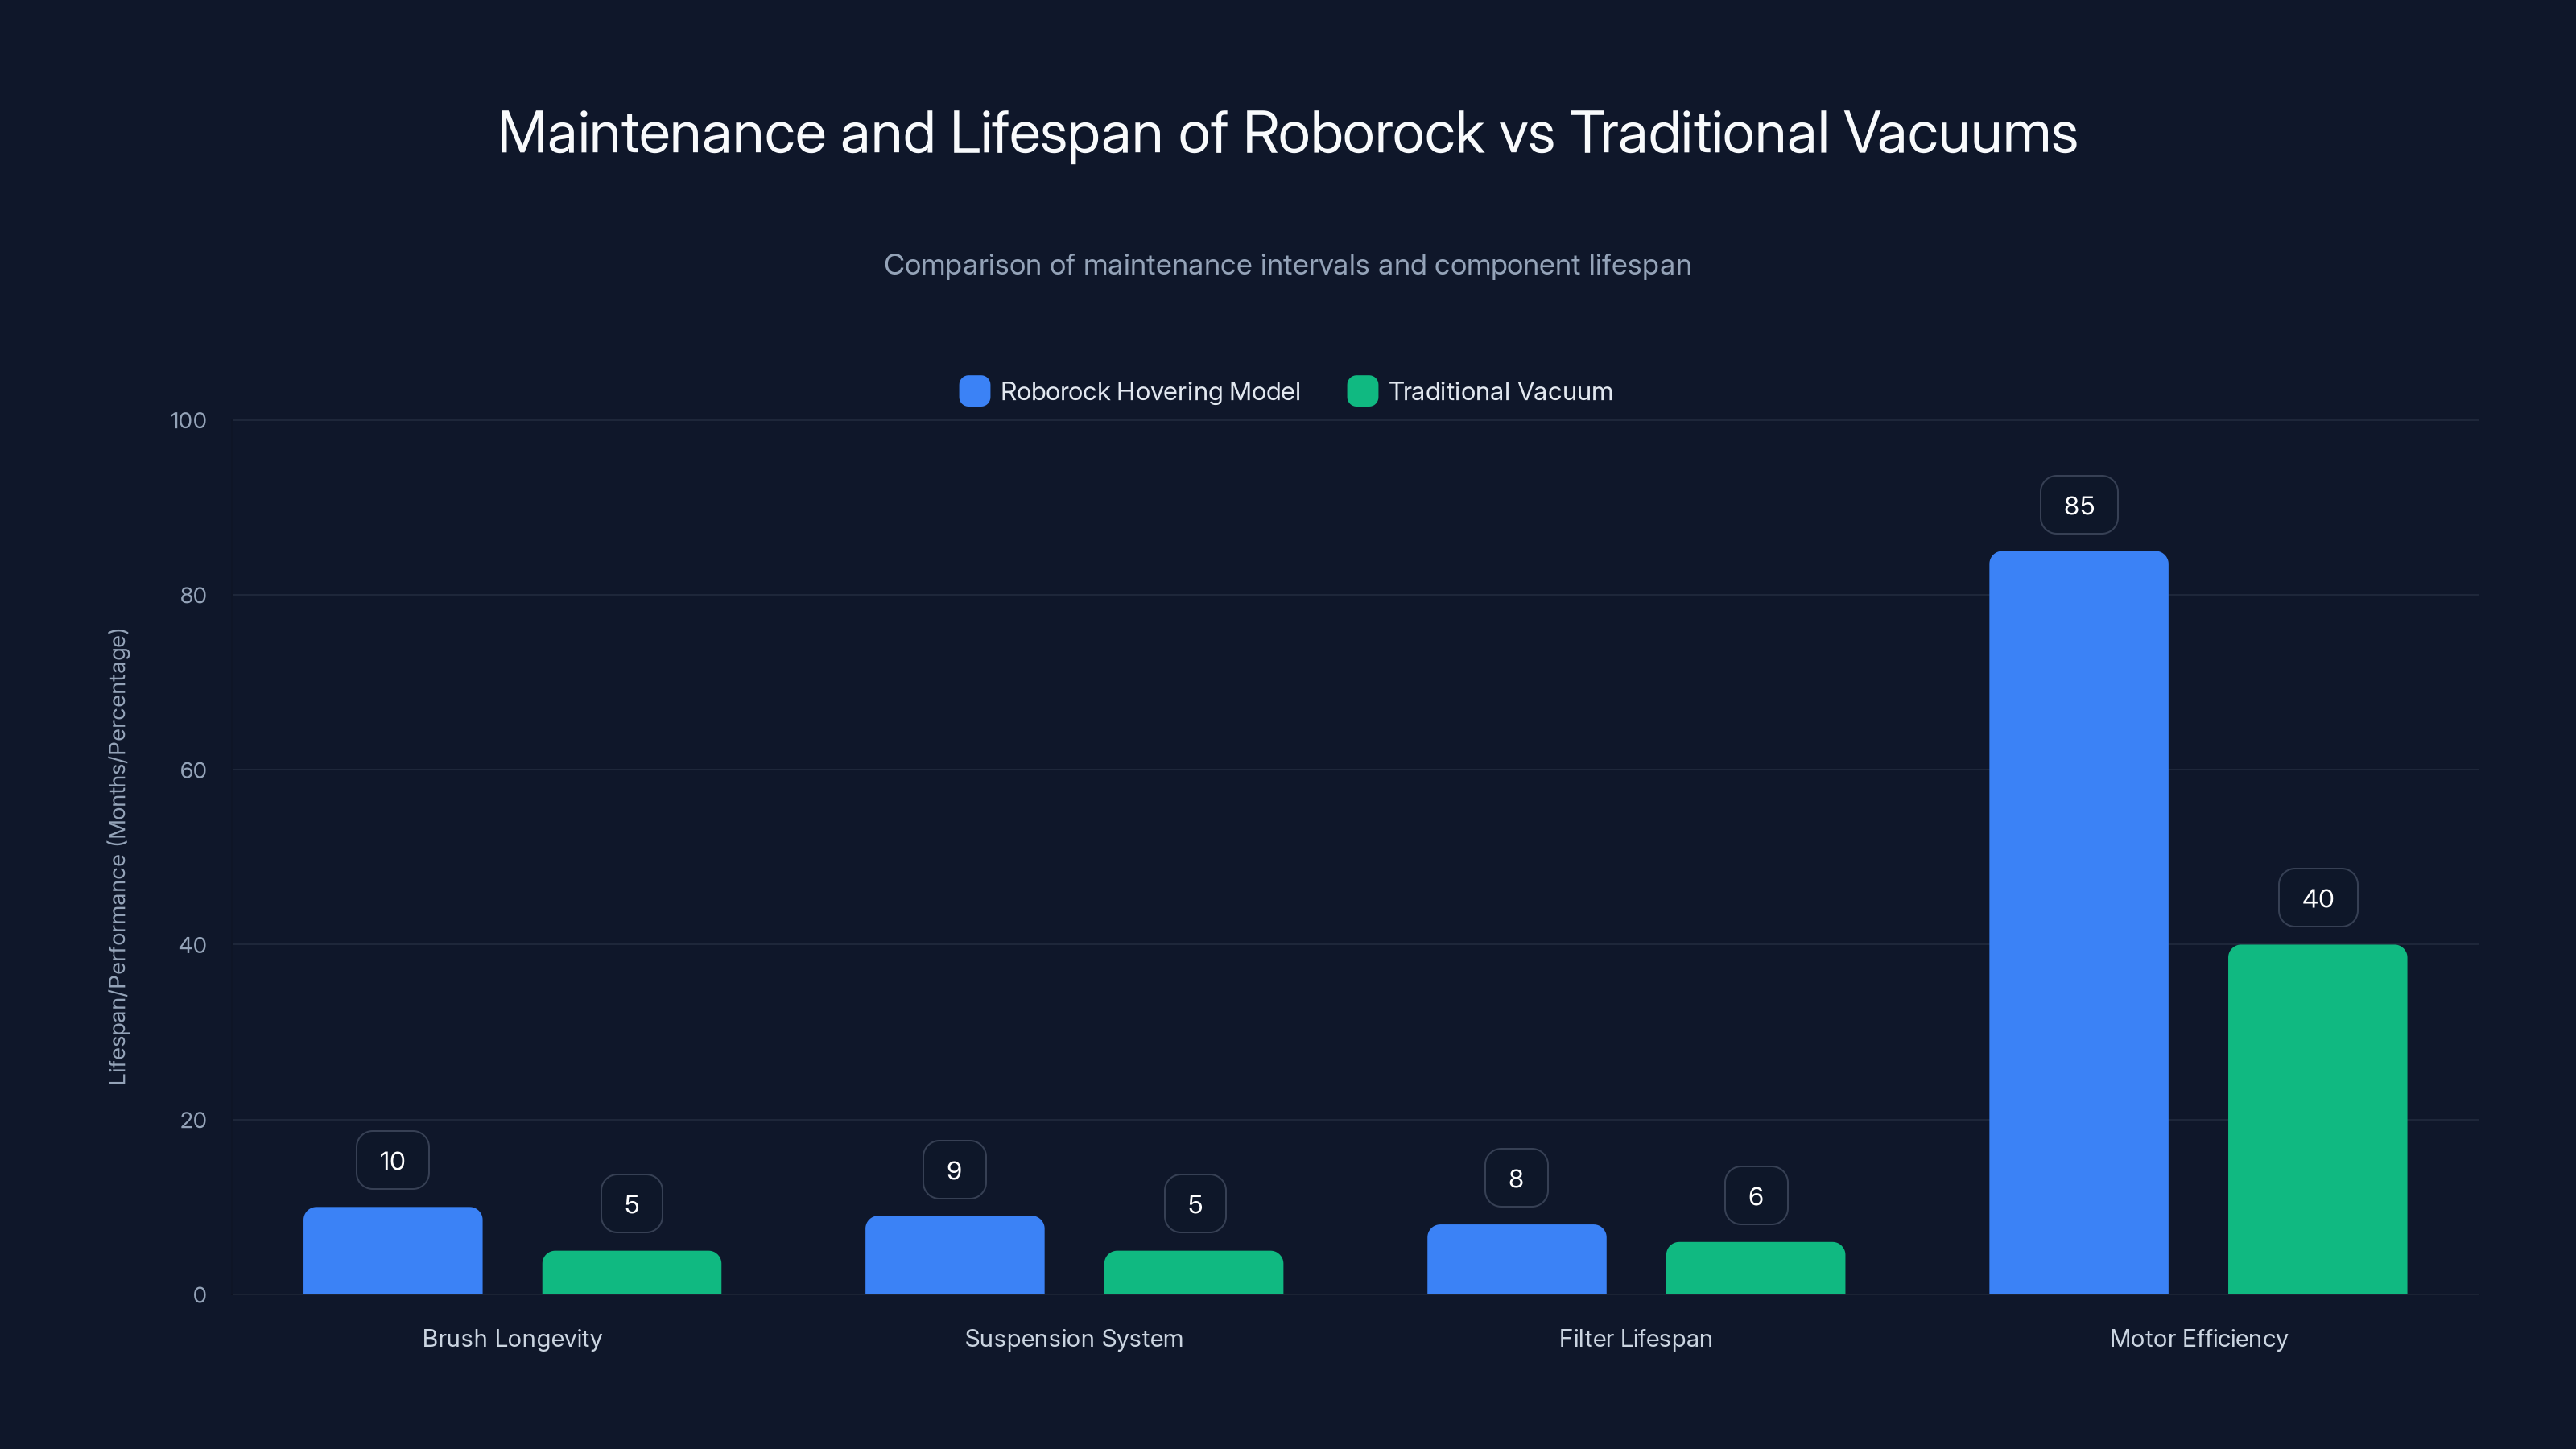Click the green Brush Longevity bar
The image size is (2576, 1449).
point(631,1270)
